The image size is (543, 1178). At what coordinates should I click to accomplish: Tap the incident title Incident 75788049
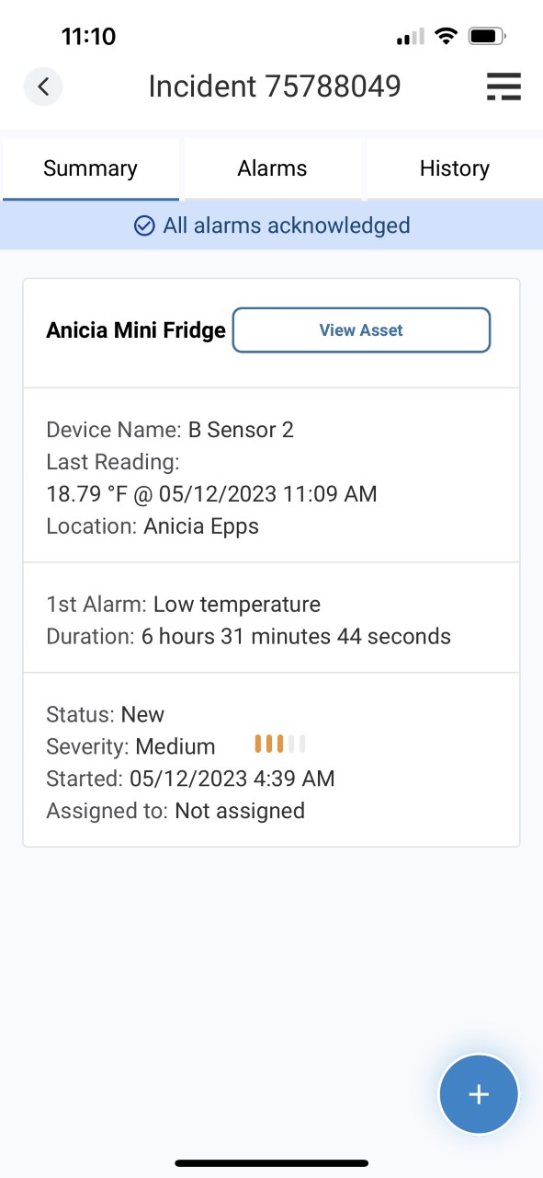click(275, 86)
